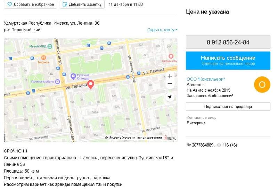Select the Русский Стандарт bank marker

(x=73, y=76)
